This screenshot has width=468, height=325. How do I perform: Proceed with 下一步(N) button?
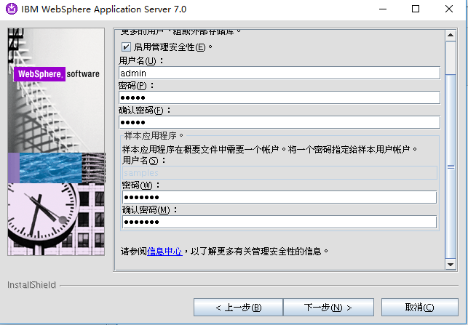328,307
